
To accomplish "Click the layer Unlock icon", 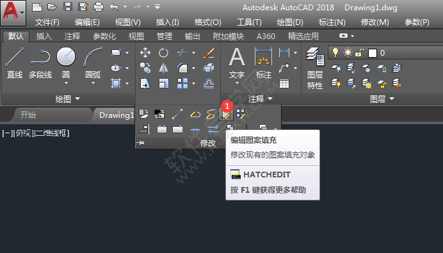I will 382,84.
